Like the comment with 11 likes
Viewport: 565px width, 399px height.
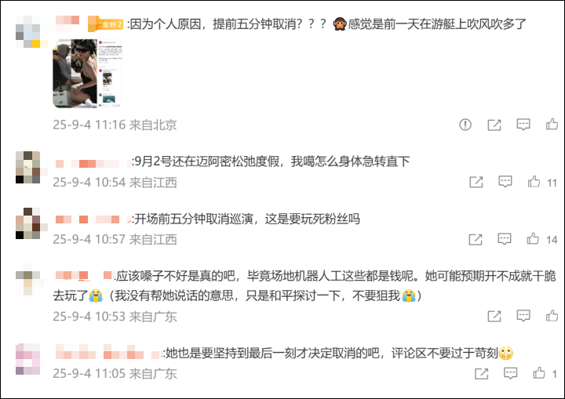[534, 182]
